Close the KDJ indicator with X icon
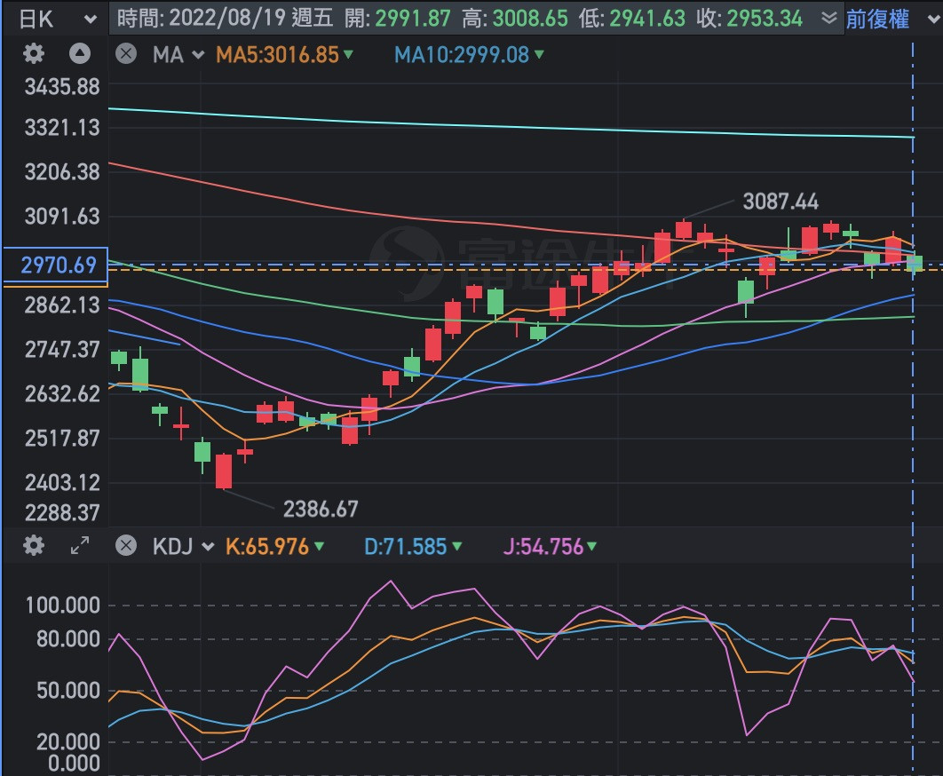This screenshot has width=943, height=776. click(x=127, y=545)
